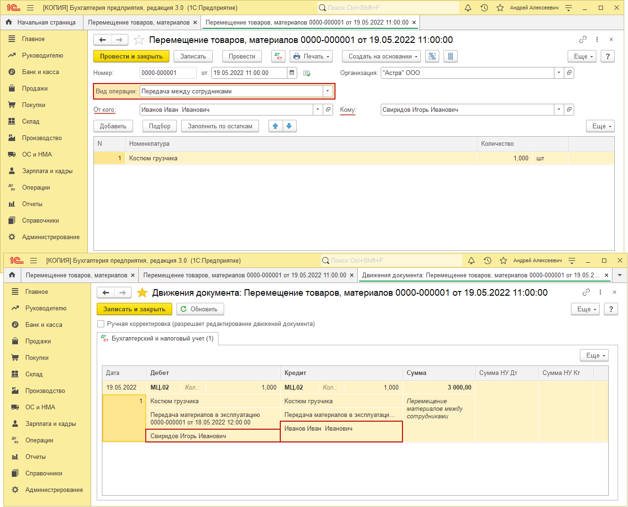Open Еще menu in top document toolbar
Image resolution: width=628 pixels, height=507 pixels.
pyautogui.click(x=583, y=56)
